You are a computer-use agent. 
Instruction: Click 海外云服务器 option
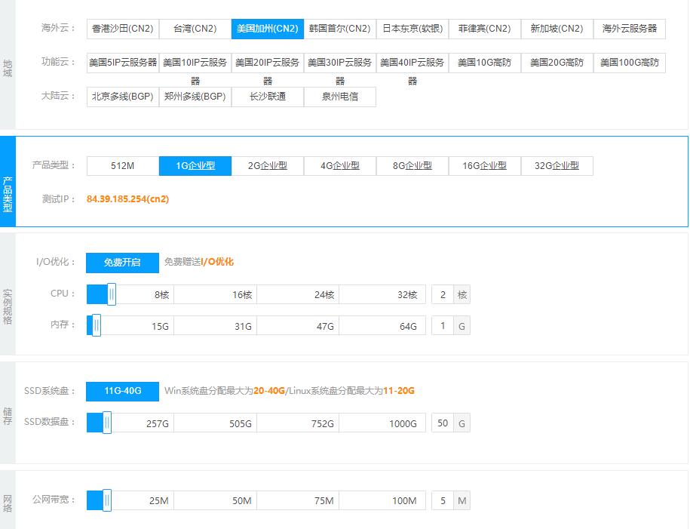[x=629, y=29]
